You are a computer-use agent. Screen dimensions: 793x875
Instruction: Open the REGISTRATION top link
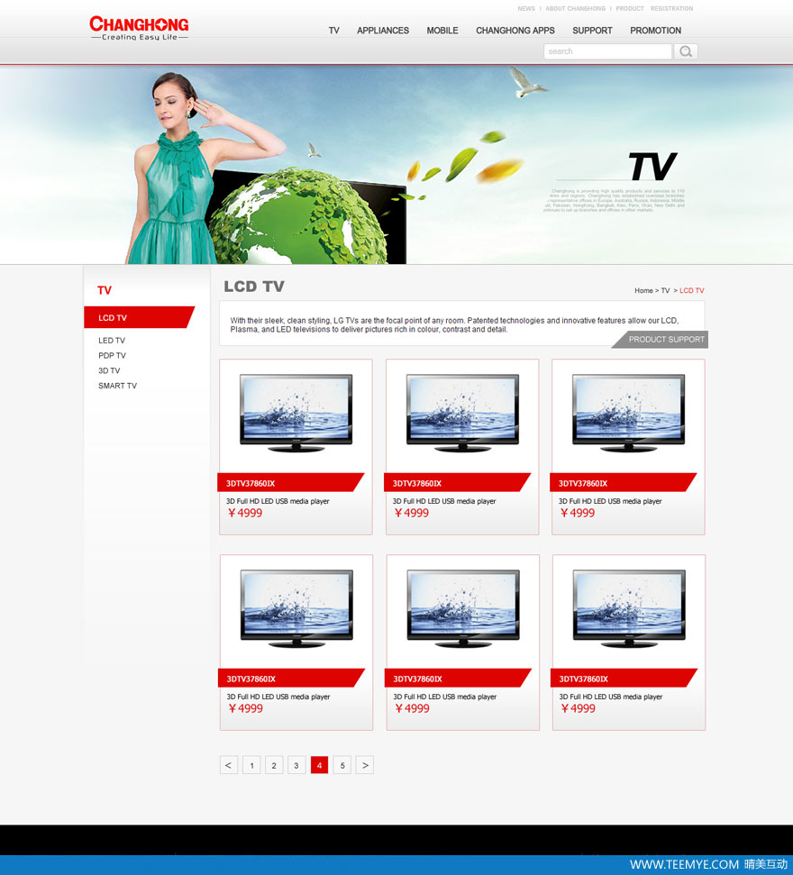click(x=671, y=8)
